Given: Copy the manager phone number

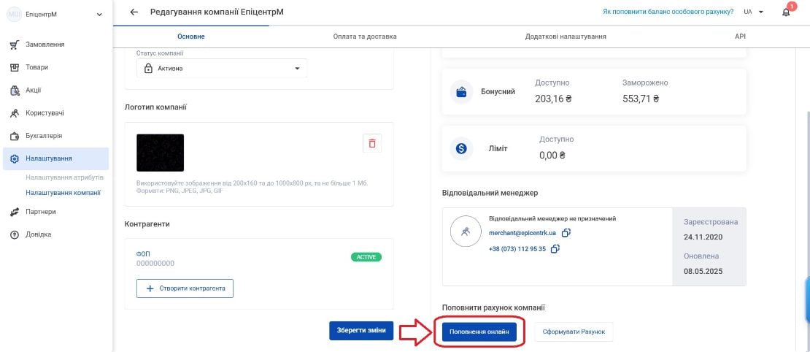Looking at the screenshot, I should click(555, 249).
